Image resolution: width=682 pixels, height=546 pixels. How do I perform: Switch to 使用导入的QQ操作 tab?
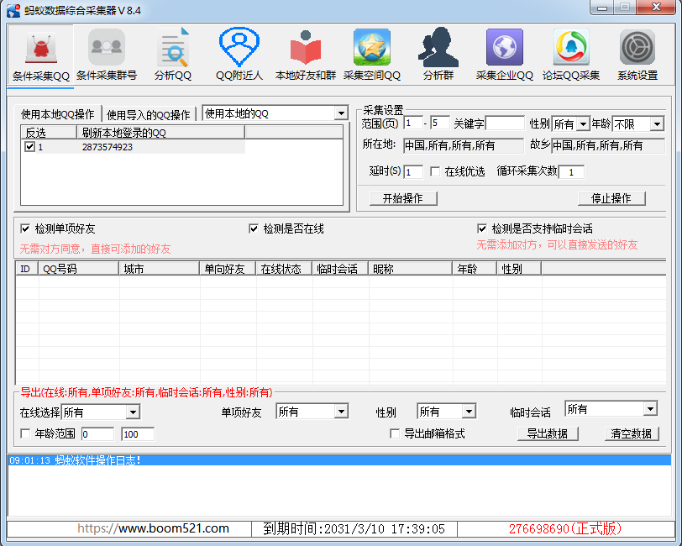149,115
